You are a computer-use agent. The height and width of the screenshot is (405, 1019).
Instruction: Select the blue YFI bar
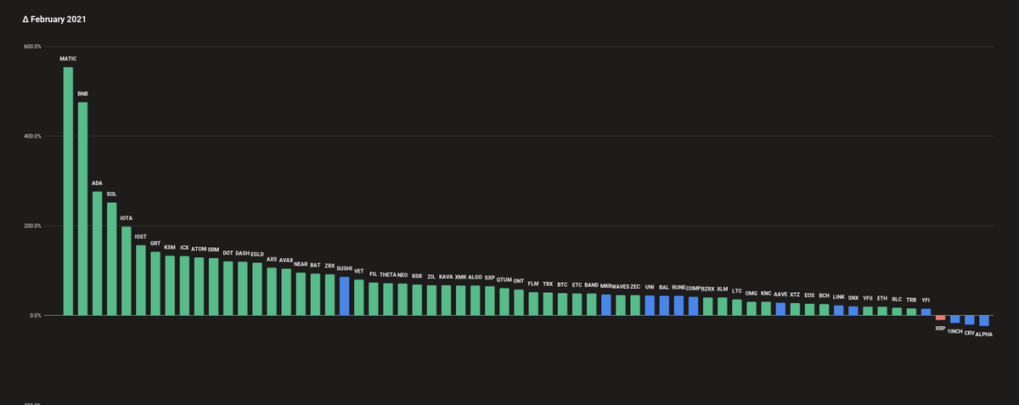(x=926, y=312)
